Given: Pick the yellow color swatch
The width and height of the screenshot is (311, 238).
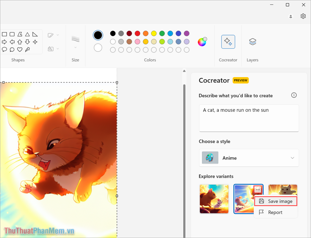Looking at the screenshot, I should click(x=154, y=33).
